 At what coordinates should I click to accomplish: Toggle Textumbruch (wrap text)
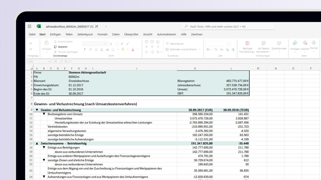pos(175,44)
